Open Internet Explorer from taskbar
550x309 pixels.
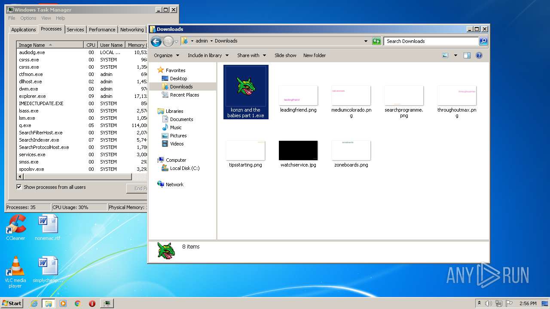(34, 303)
